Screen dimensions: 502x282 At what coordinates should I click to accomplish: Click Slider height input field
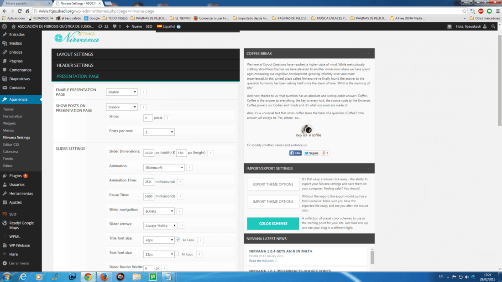click(x=181, y=153)
